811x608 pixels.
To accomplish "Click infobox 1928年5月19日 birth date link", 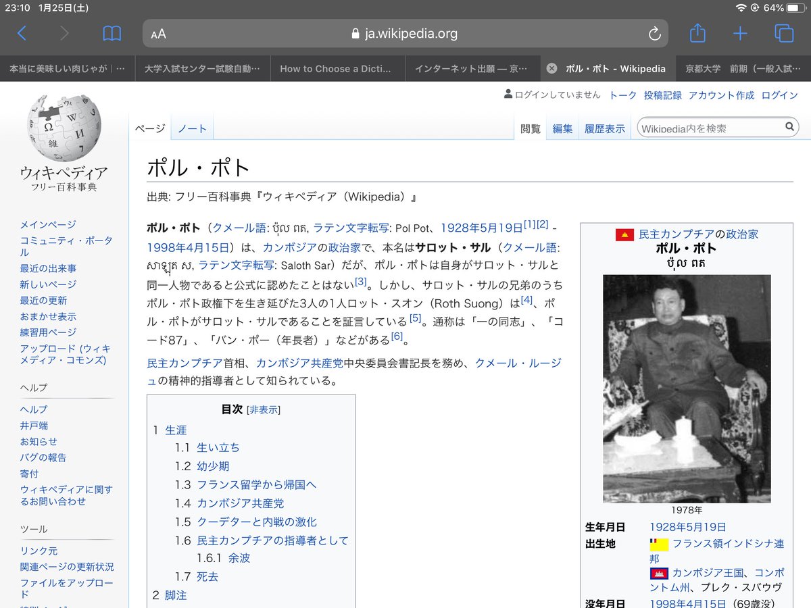I will click(687, 527).
